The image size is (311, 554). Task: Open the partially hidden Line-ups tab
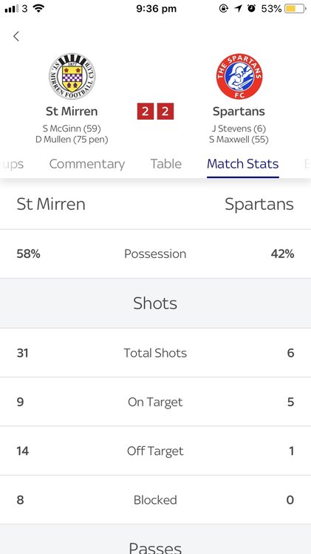[12, 165]
